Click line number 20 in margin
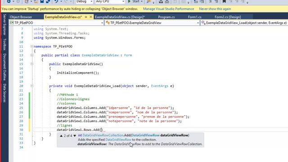The image size is (288, 162). coord(21,86)
